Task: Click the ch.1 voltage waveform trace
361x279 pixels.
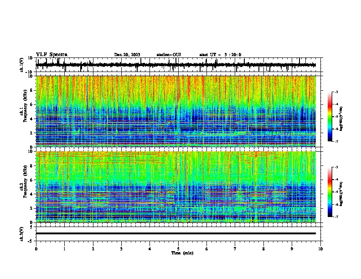Action: [x=175, y=65]
